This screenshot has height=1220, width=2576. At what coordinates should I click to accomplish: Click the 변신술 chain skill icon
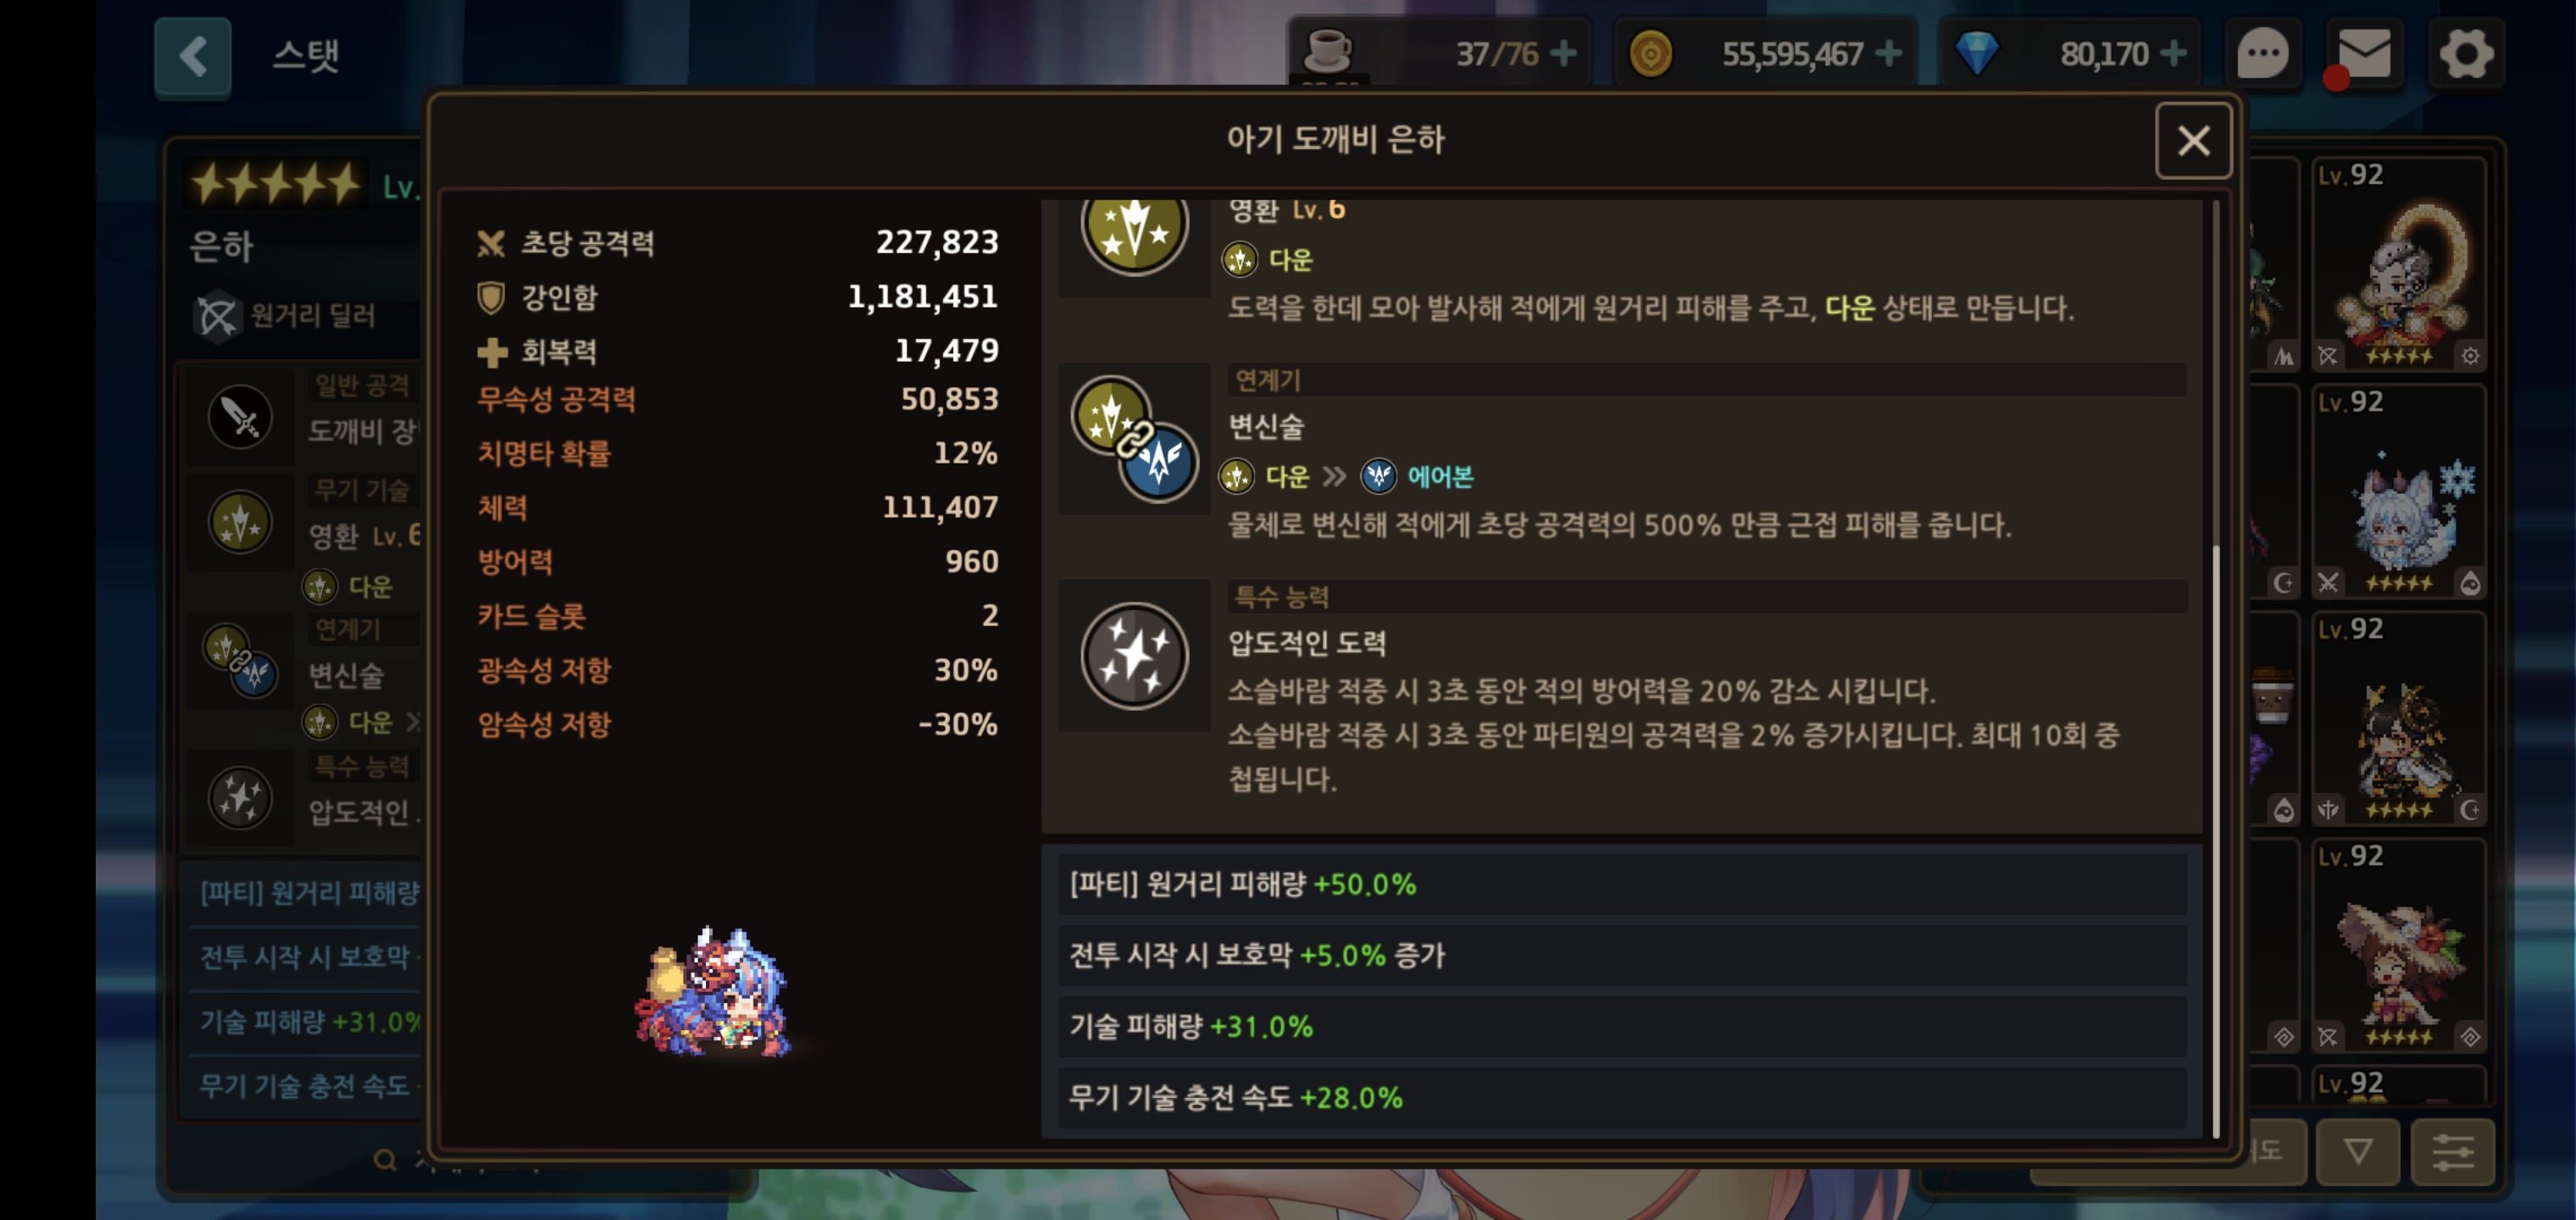click(1134, 439)
